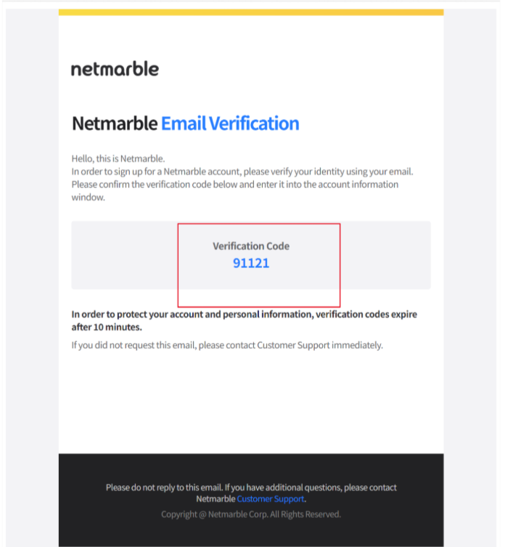Click the sign-up identity verification sentence

point(242,171)
